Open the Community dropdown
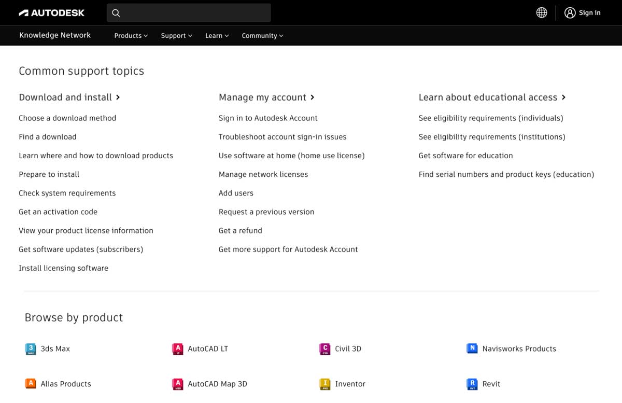This screenshot has width=622, height=403. coord(262,35)
